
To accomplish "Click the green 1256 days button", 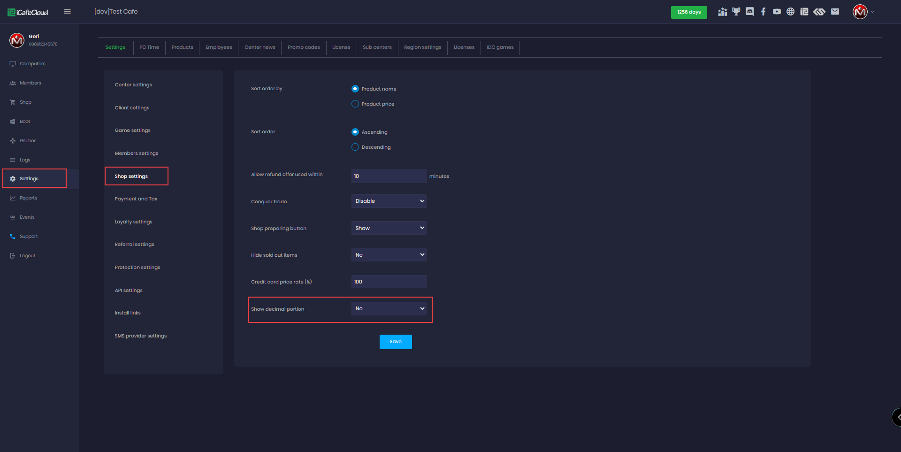I will [688, 12].
